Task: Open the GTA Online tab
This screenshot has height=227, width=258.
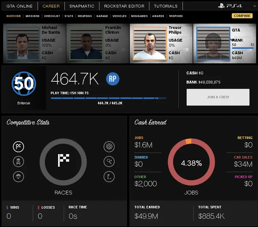Action: click(x=19, y=6)
